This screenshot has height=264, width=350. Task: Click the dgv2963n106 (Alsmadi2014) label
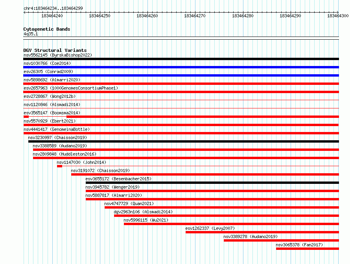pyautogui.click(x=143, y=212)
